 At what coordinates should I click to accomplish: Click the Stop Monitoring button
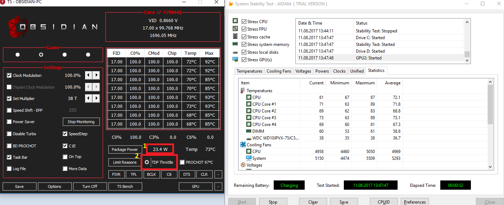click(x=81, y=122)
